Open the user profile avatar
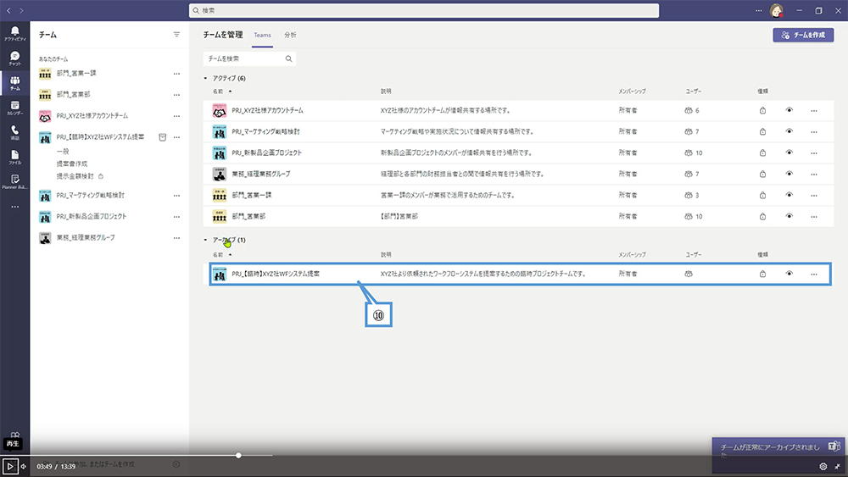848x477 pixels. tap(777, 10)
